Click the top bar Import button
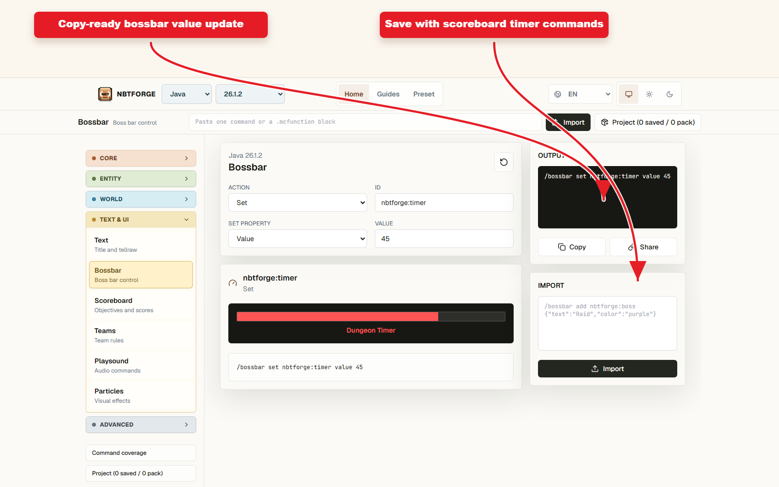Screen dimensions: 779x487 tap(568, 122)
